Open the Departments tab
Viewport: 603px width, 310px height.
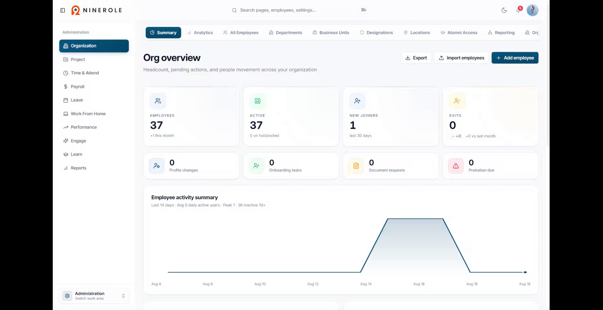pos(285,33)
